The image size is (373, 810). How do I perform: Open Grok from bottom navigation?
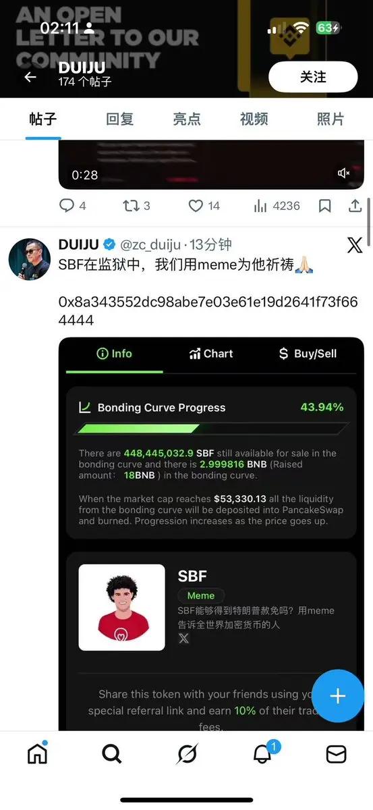click(187, 753)
